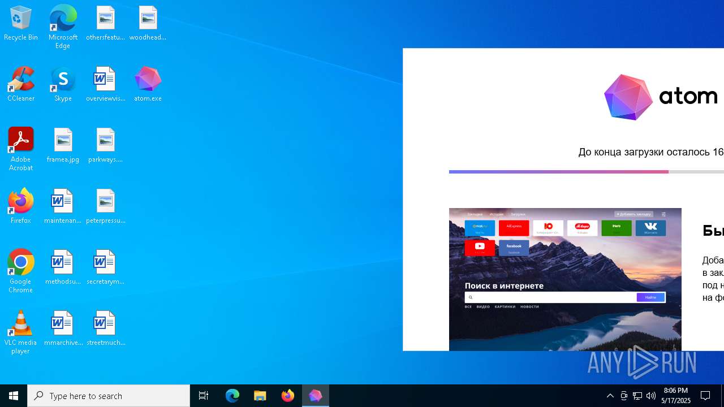
Task: Click the installer text 'До конца загрузки осталось'
Action: pyautogui.click(x=644, y=152)
